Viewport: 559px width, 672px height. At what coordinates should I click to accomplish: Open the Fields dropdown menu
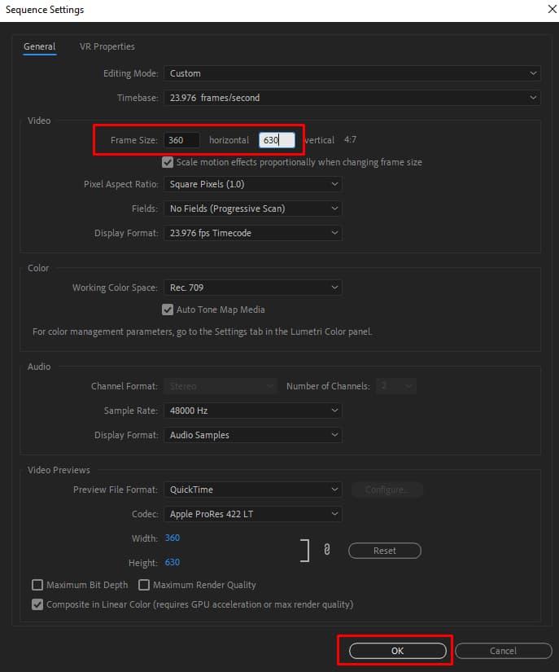pos(252,209)
